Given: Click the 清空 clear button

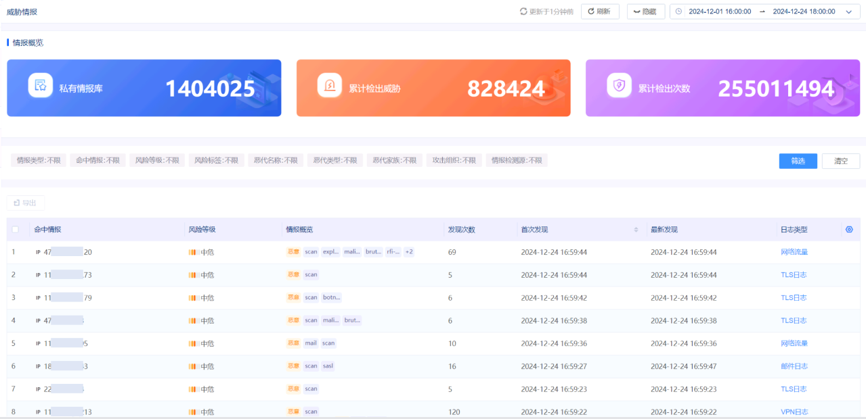Looking at the screenshot, I should (841, 161).
